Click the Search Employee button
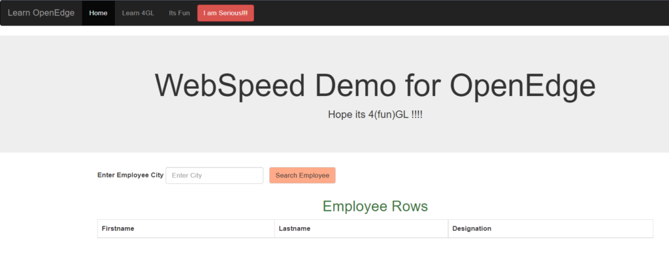 pyautogui.click(x=302, y=176)
